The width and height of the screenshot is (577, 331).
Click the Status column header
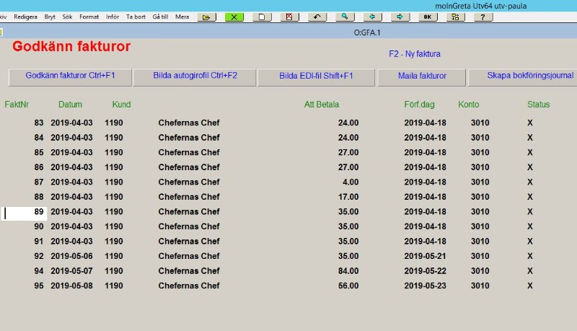click(x=538, y=105)
